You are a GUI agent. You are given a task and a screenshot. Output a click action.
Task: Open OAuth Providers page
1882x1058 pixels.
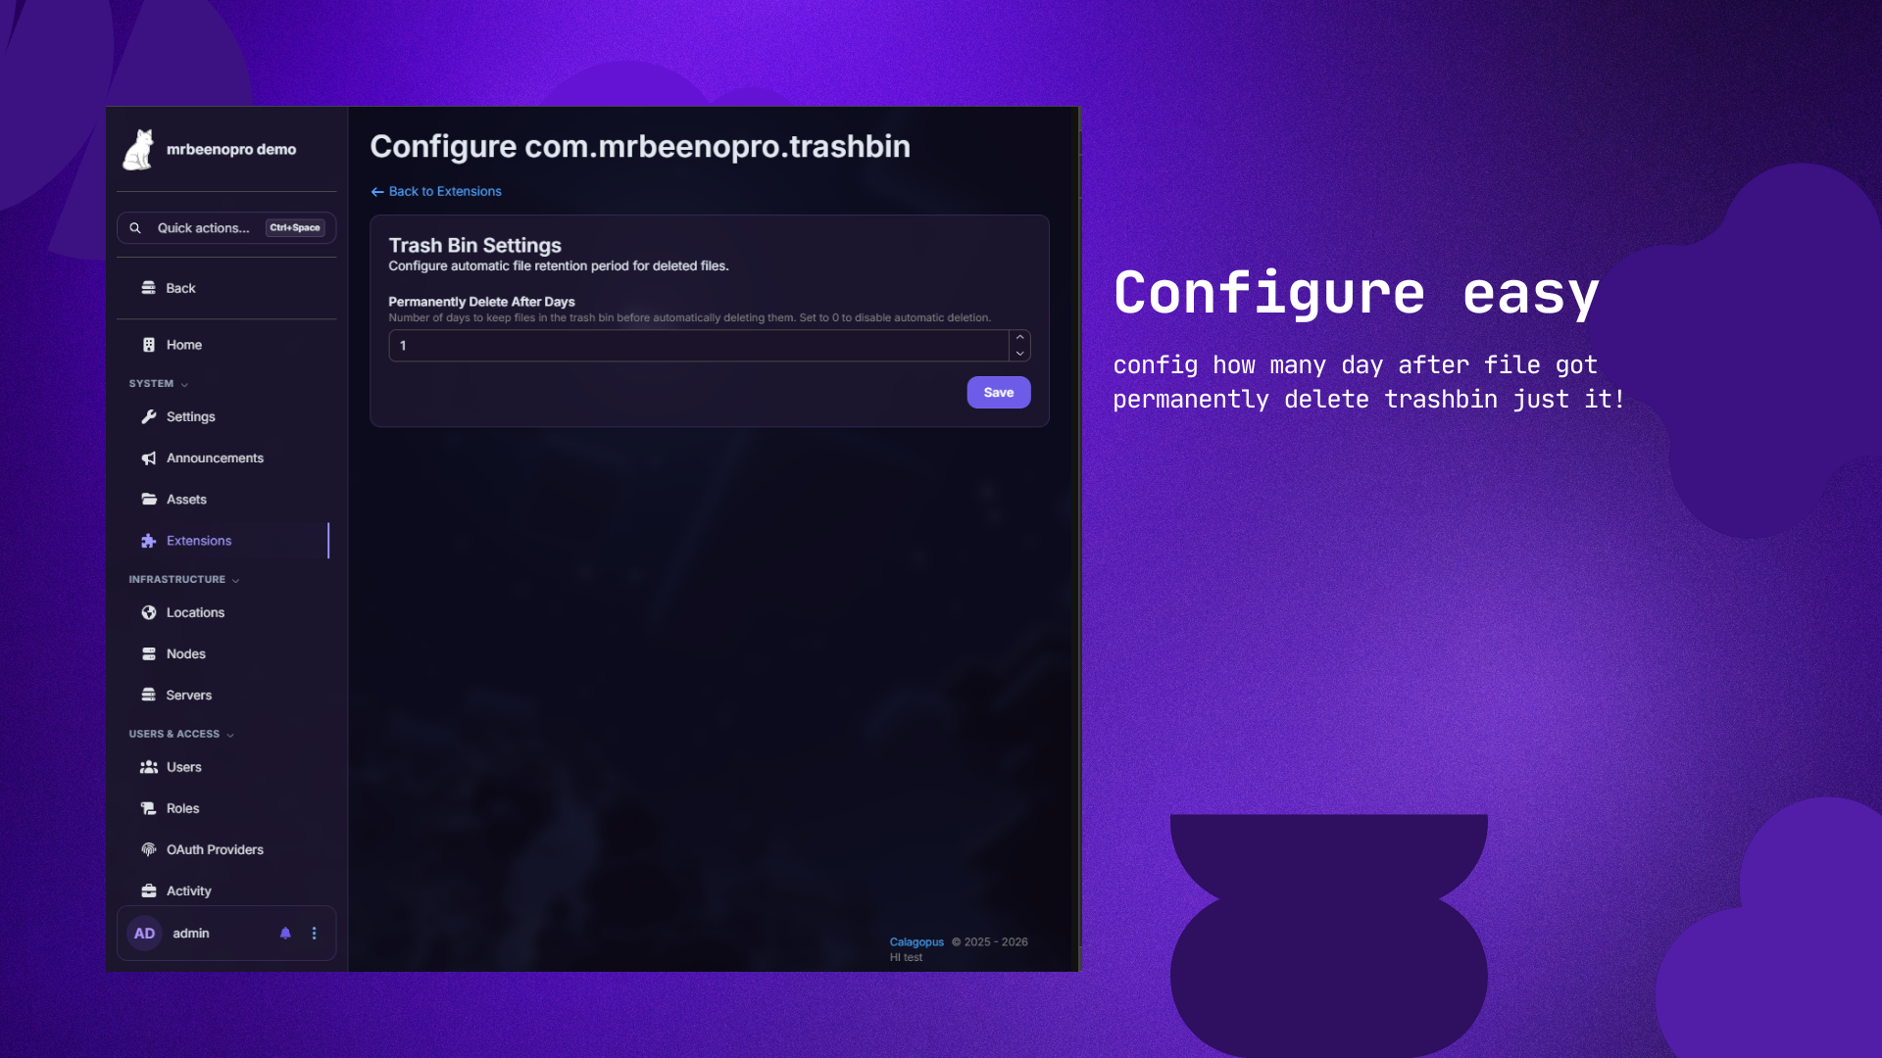click(x=226, y=849)
